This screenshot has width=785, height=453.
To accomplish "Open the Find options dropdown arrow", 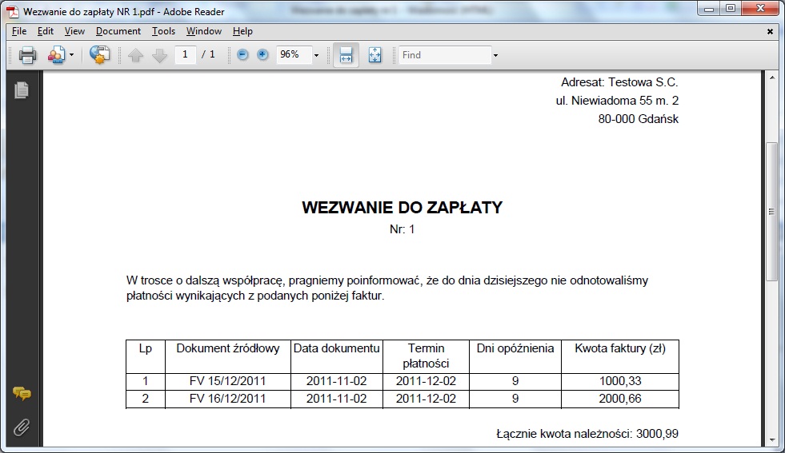I will (x=495, y=55).
